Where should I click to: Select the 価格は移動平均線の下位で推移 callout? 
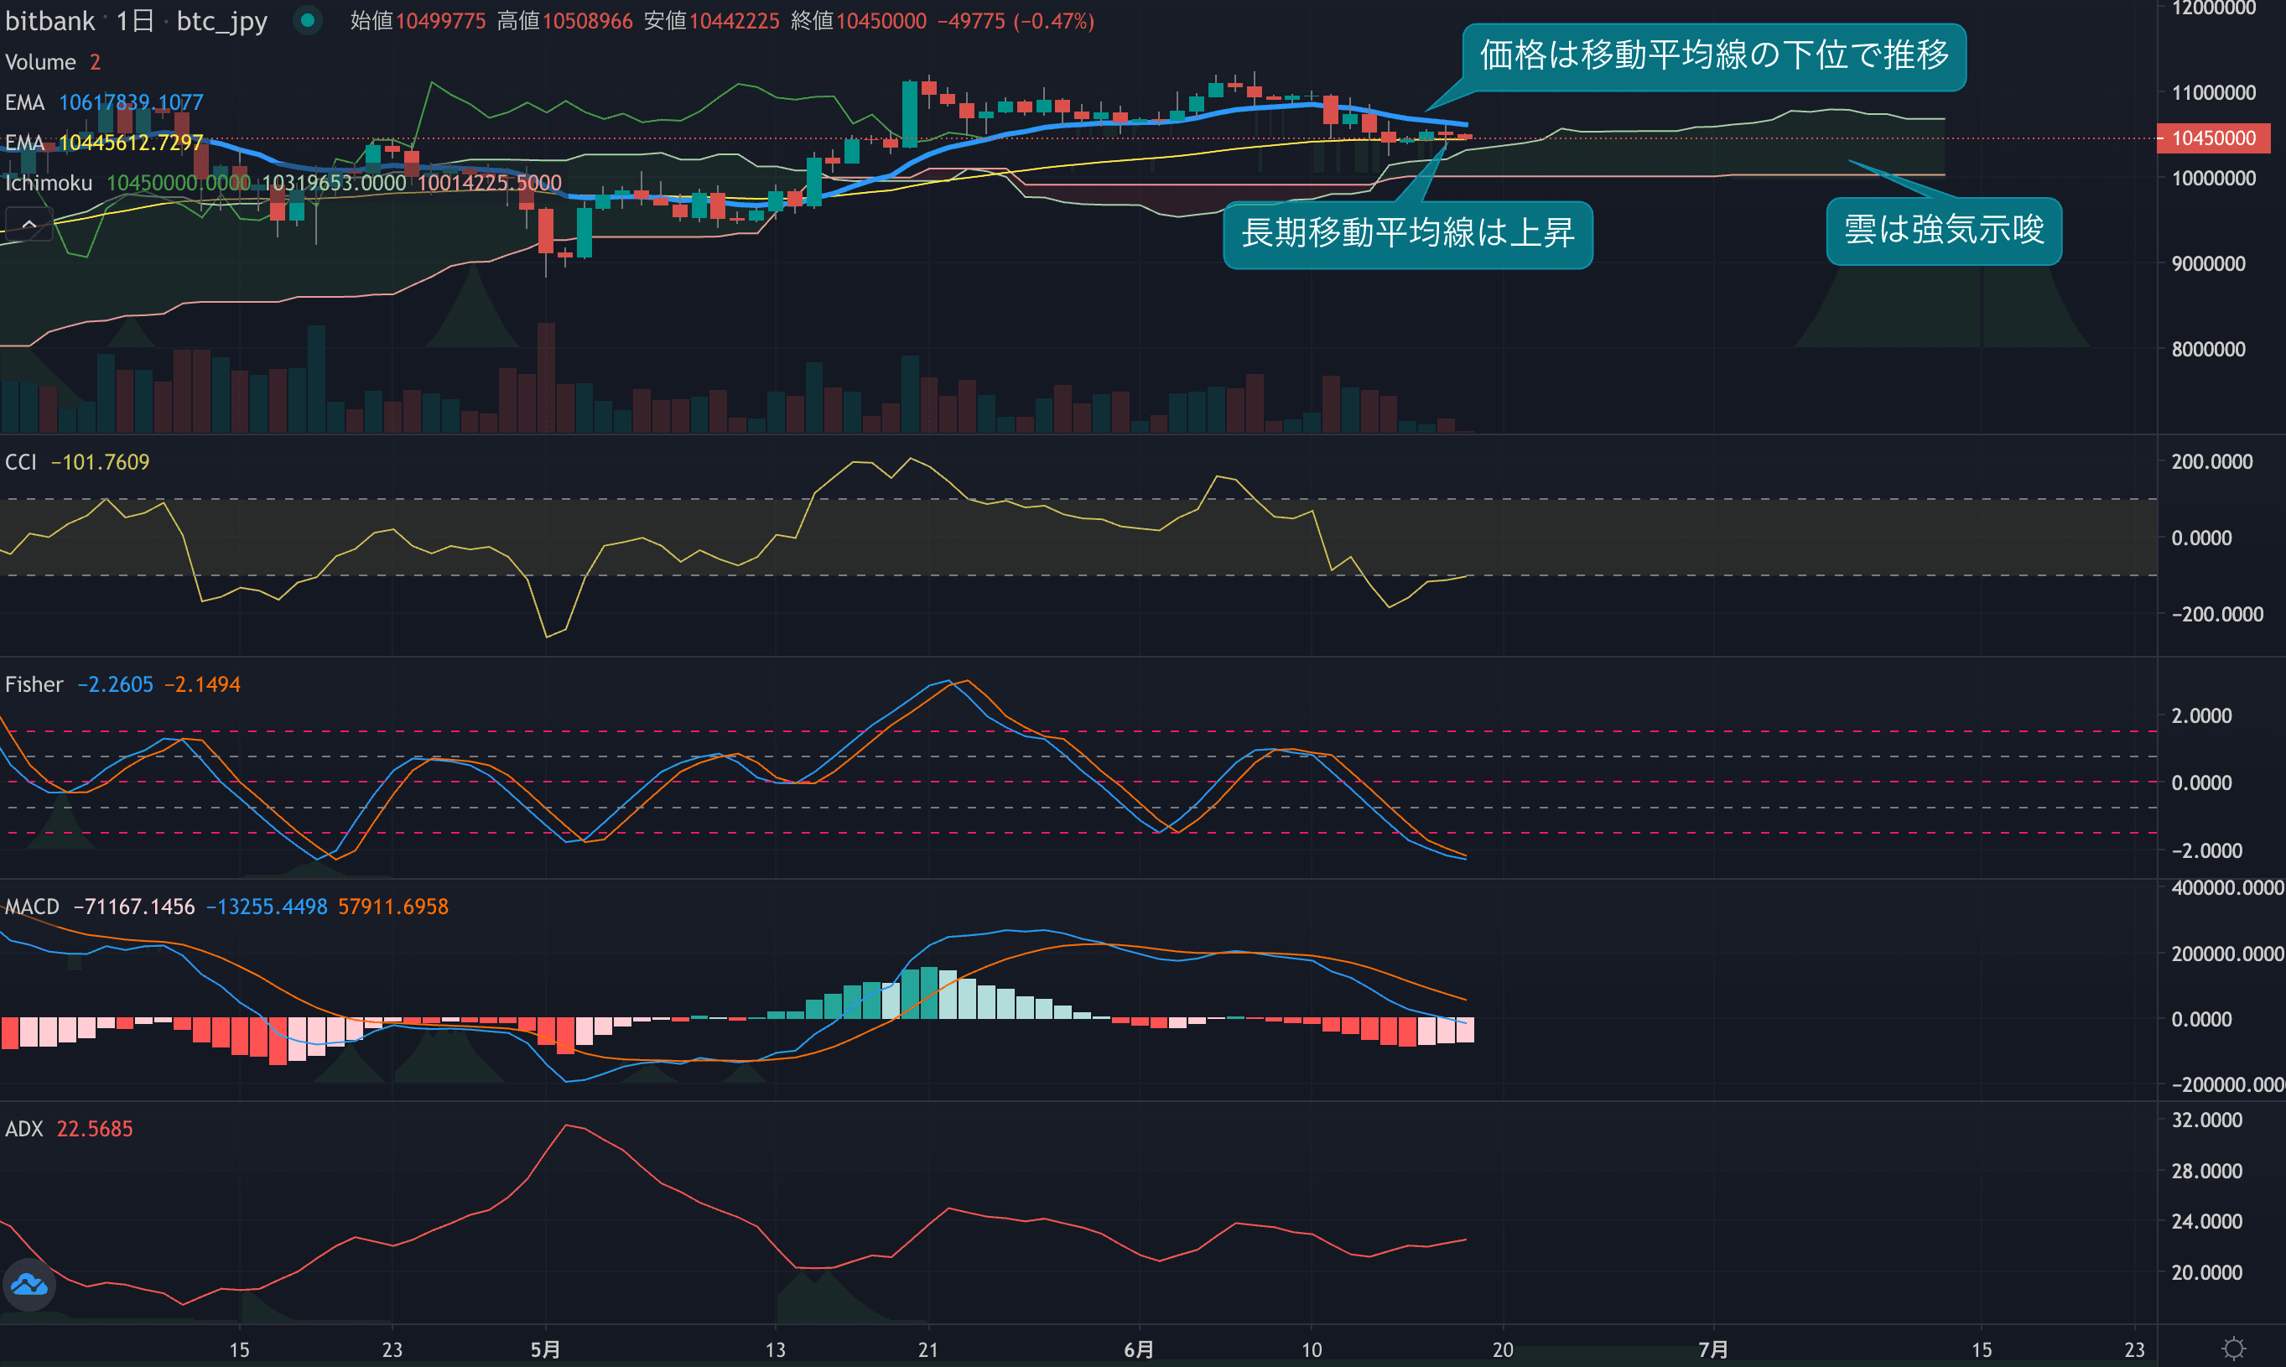[1713, 56]
